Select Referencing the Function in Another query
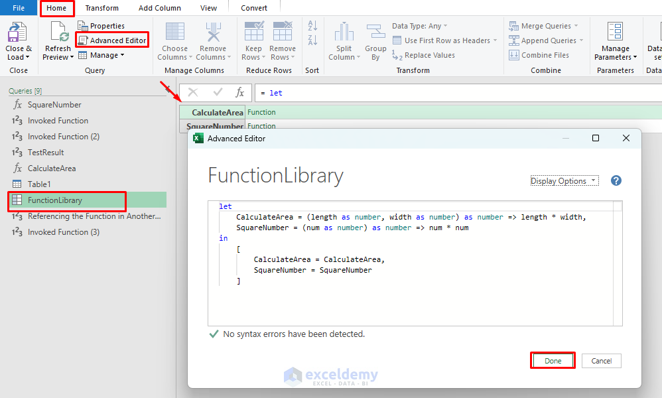 point(88,216)
